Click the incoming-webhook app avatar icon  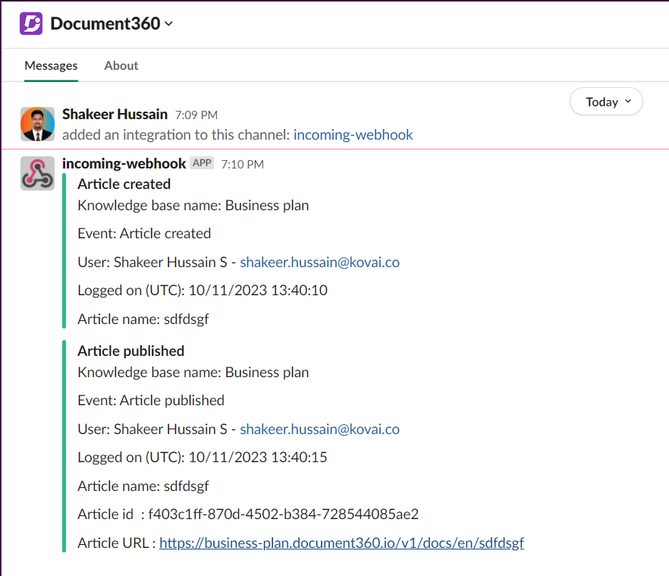pyautogui.click(x=37, y=173)
